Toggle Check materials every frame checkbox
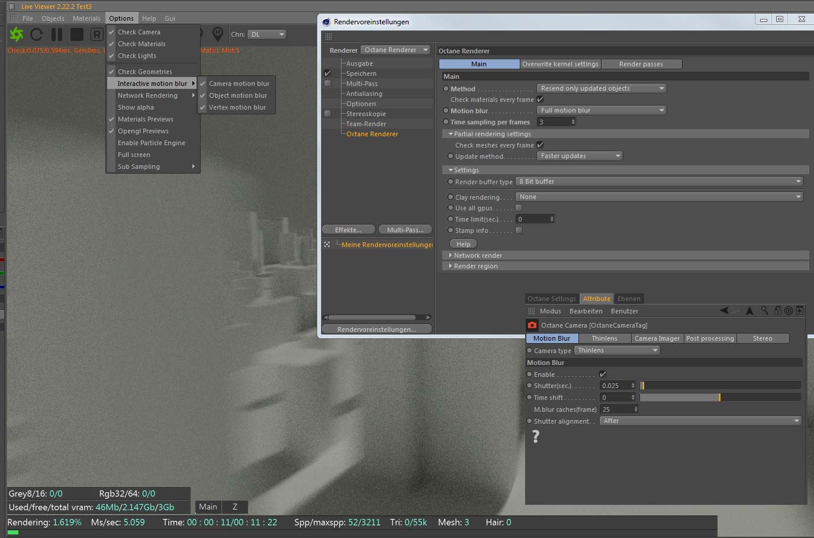The width and height of the screenshot is (814, 538). click(540, 99)
